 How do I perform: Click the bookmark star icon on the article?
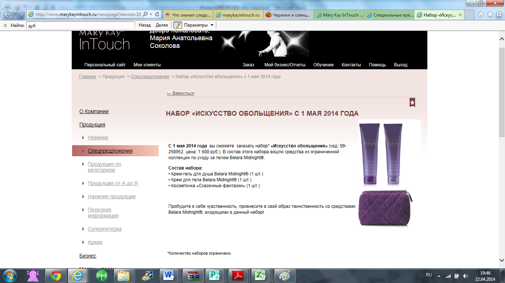(x=412, y=102)
